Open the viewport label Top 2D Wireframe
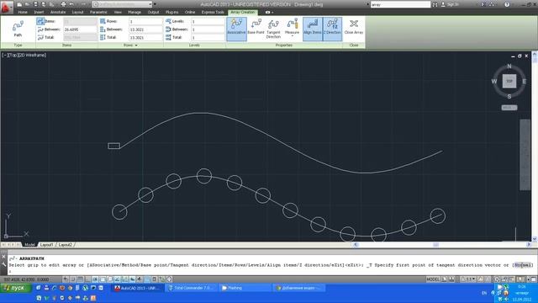Image resolution: width=538 pixels, height=303 pixels. tap(24, 55)
